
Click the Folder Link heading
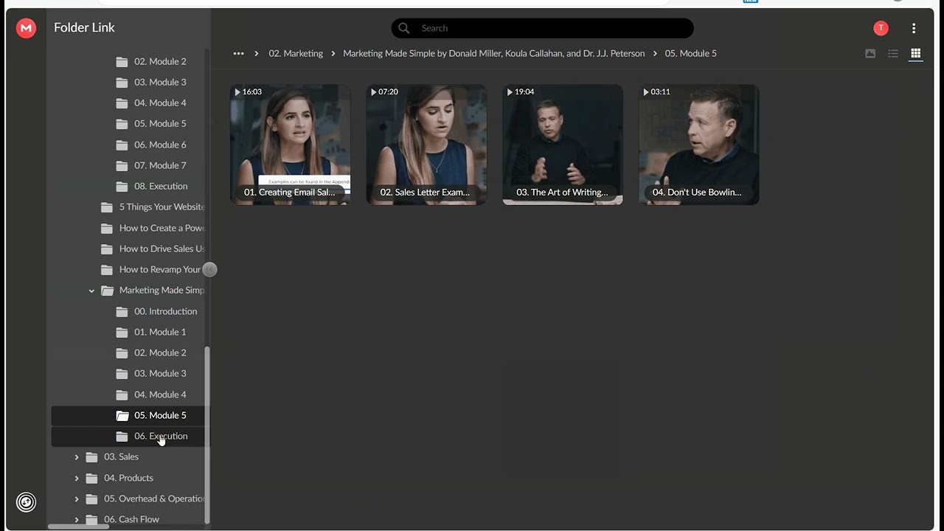click(x=84, y=28)
